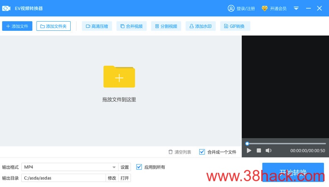Click 清空列表 to clear the list
This screenshot has height=187, width=329.
tap(180, 152)
